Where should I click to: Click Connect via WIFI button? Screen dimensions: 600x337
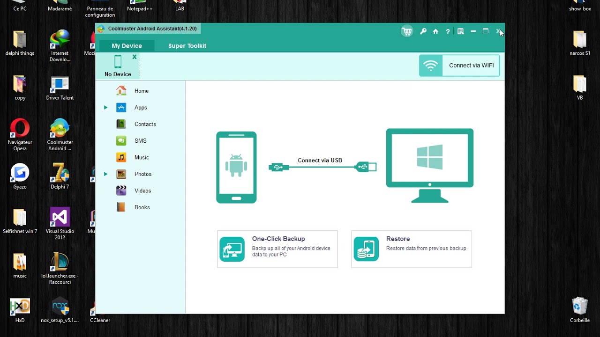click(x=459, y=66)
